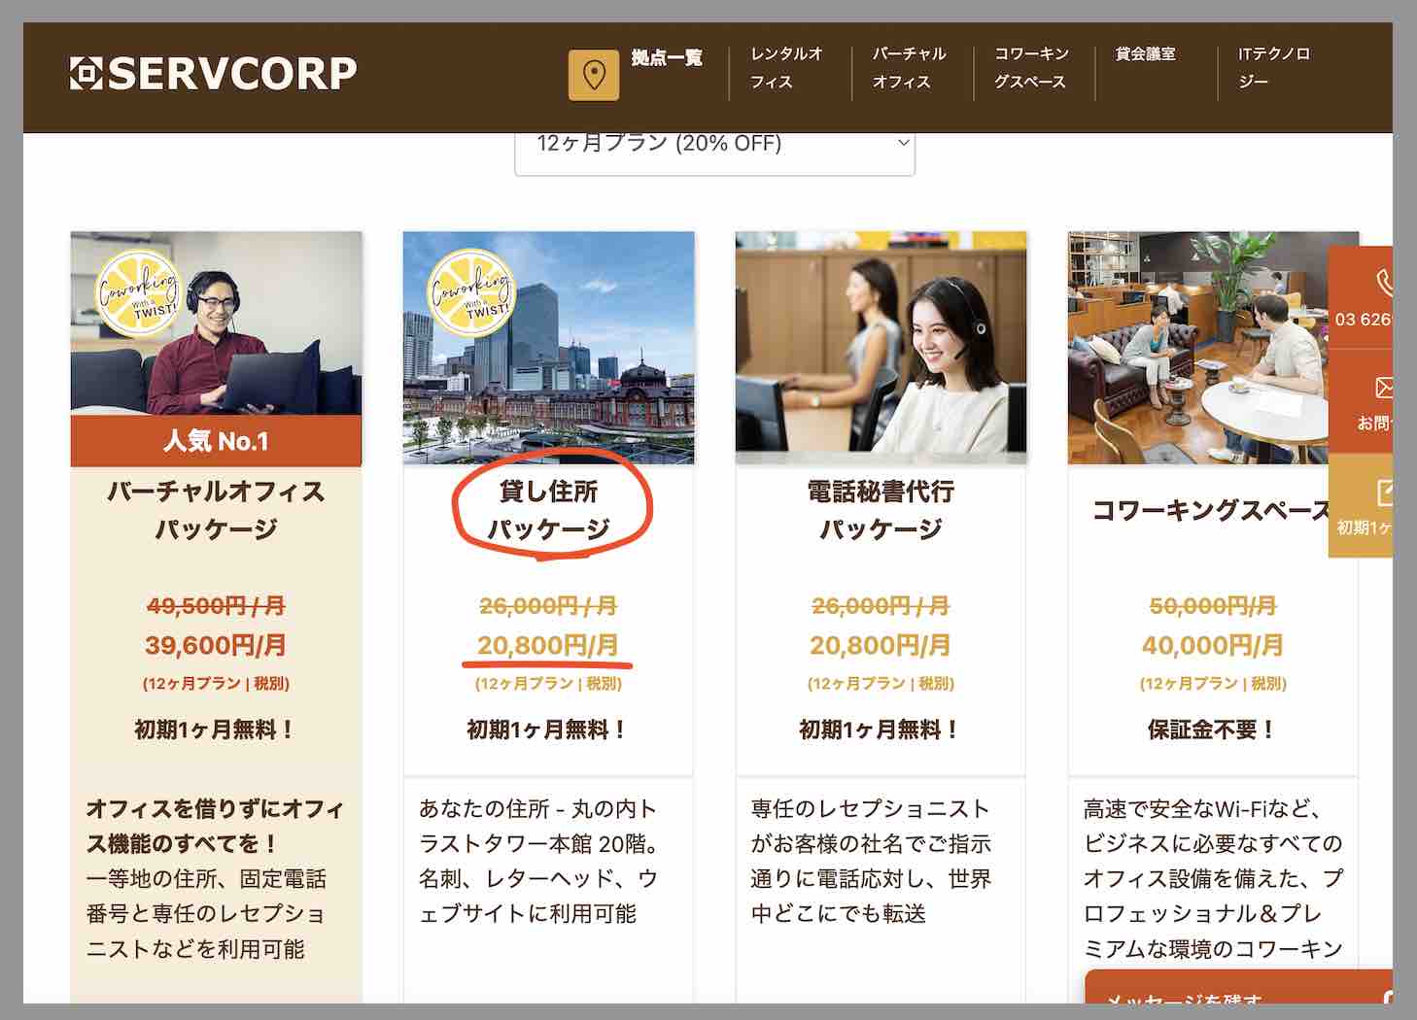Select コワーキングスペース from the top navigation
Viewport: 1417px width, 1020px height.
pyautogui.click(x=1030, y=70)
